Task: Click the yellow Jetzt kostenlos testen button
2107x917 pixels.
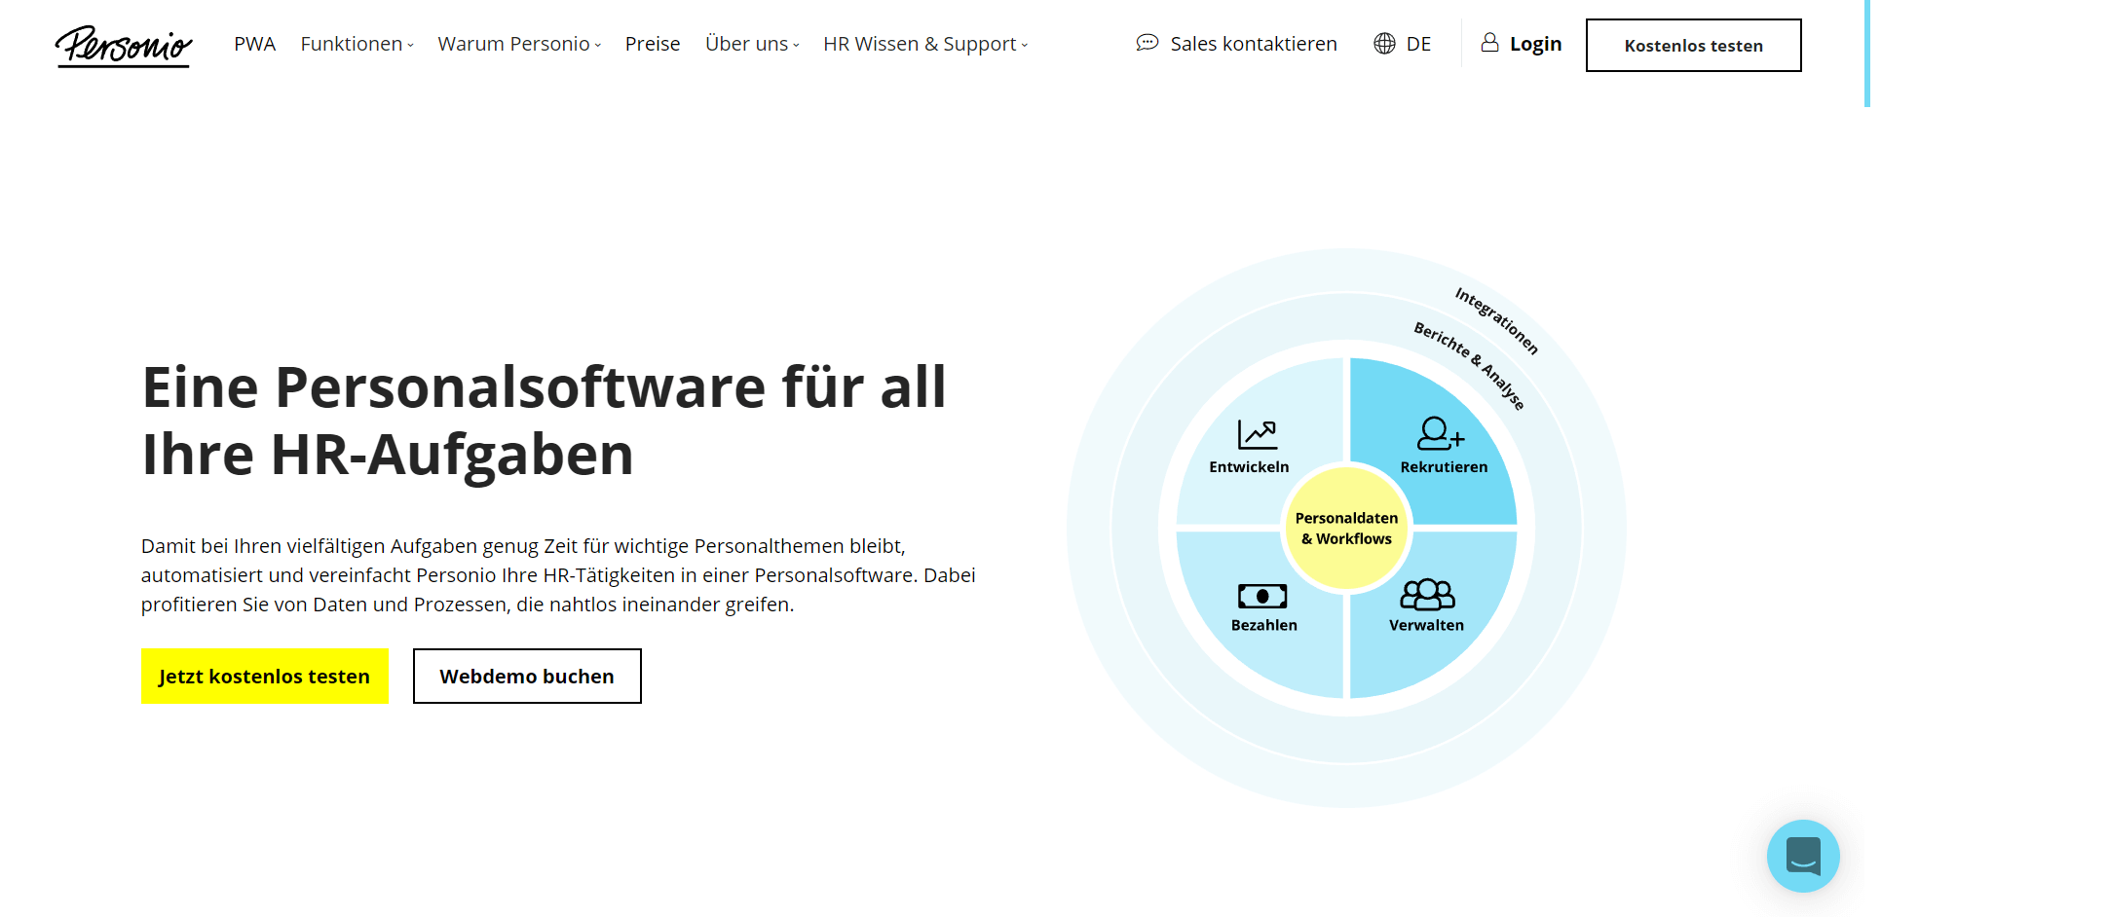Action: point(265,676)
